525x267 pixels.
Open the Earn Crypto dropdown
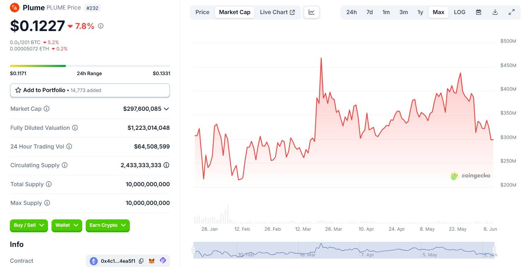coord(108,225)
